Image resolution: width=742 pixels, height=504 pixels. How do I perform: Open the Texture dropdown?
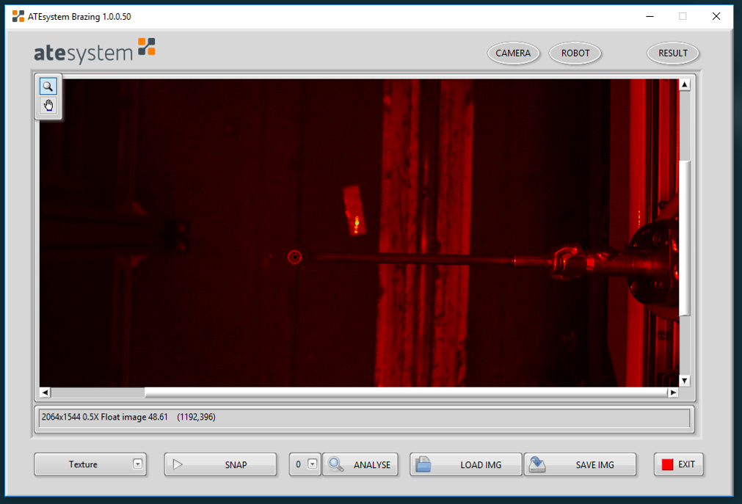click(x=90, y=464)
